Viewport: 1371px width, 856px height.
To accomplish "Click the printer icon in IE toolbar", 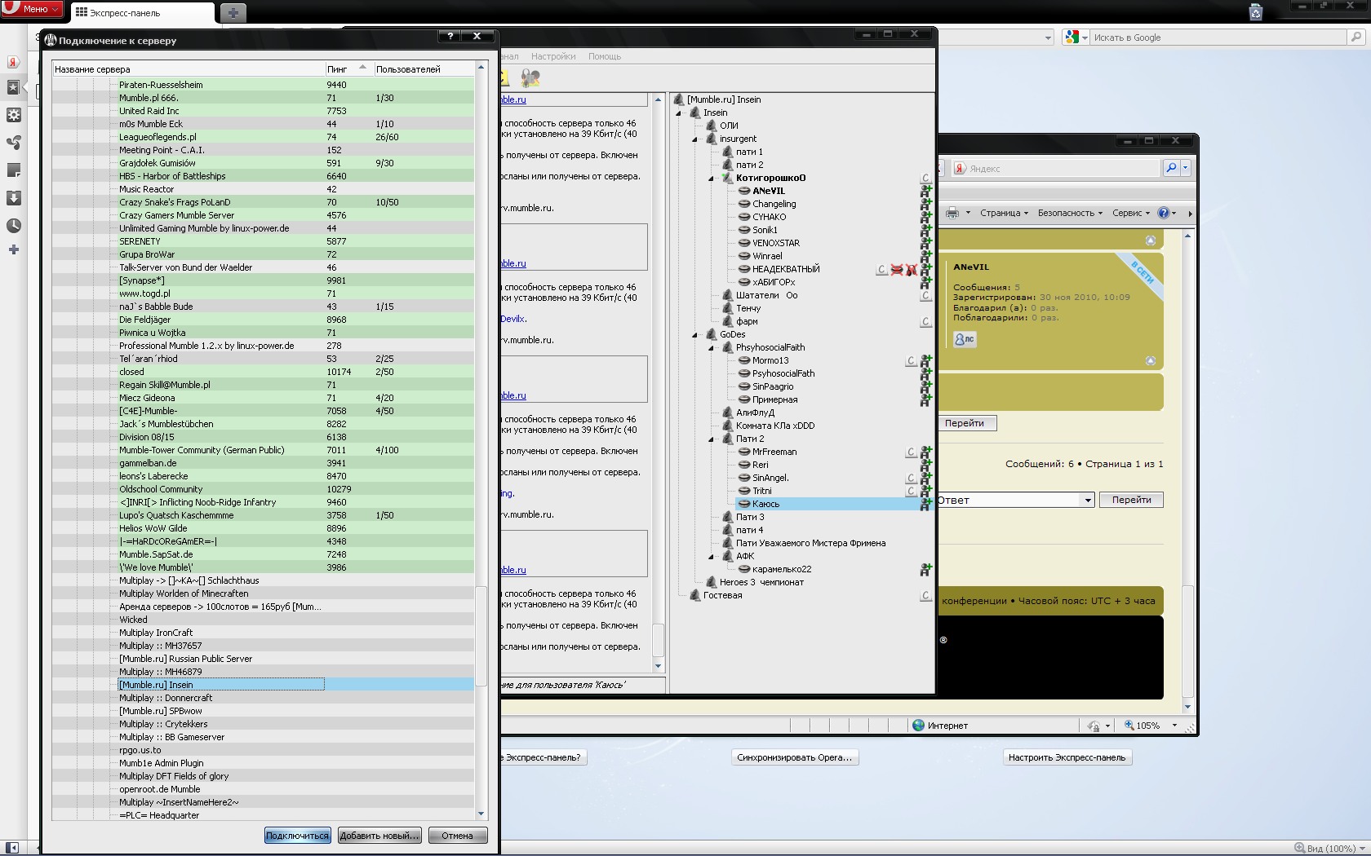I will tap(952, 213).
